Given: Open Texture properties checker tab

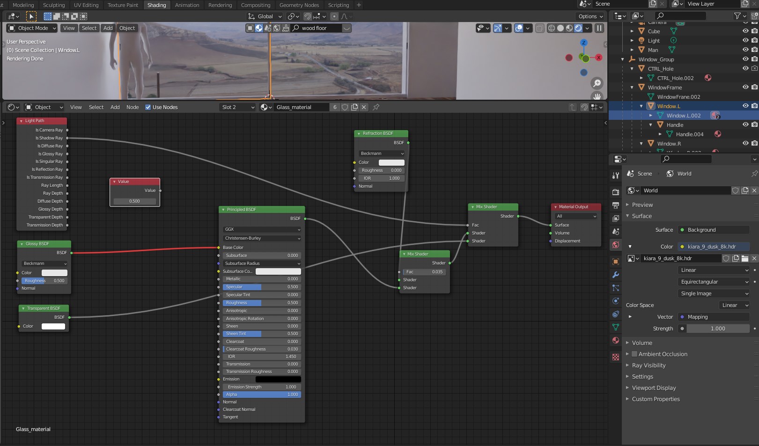Looking at the screenshot, I should (x=616, y=357).
